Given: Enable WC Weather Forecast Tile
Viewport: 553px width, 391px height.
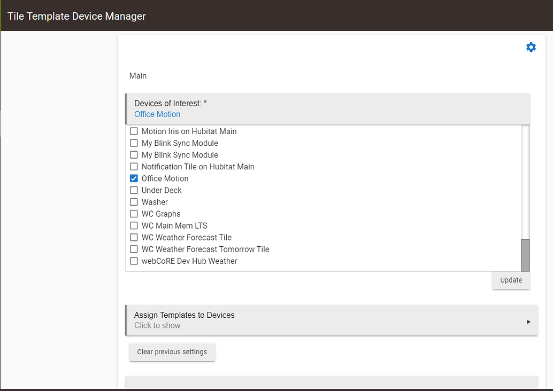Looking at the screenshot, I should click(133, 237).
